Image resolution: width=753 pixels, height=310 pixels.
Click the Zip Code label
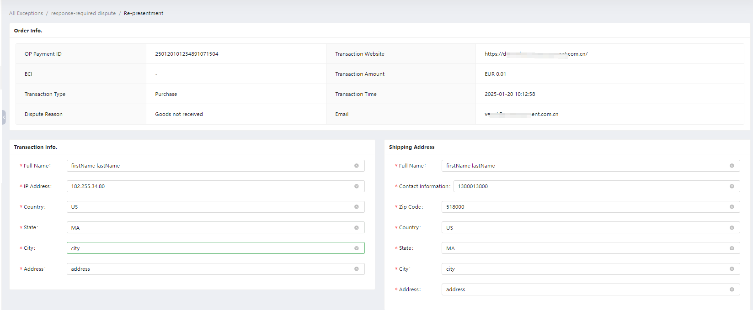[x=410, y=207]
